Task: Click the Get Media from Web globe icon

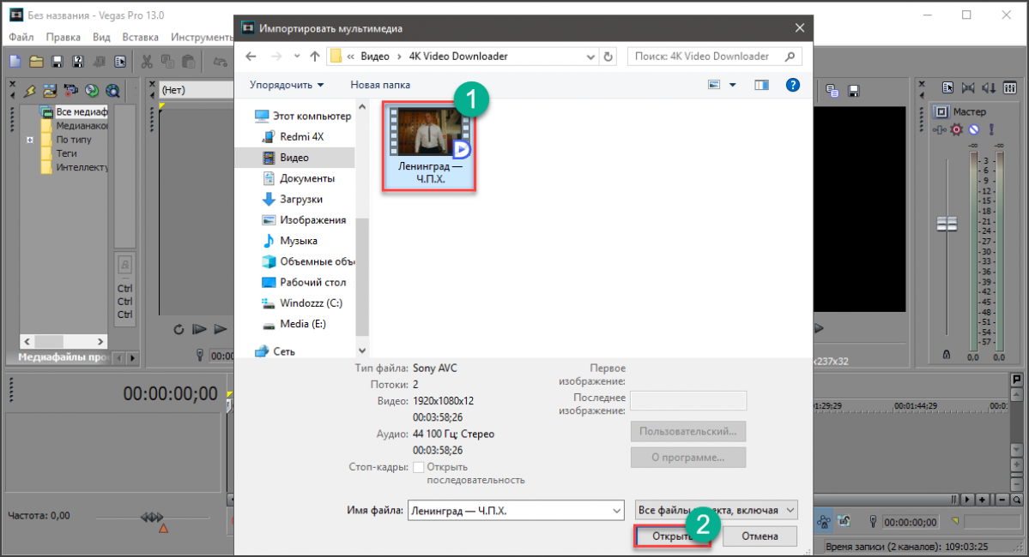Action: (113, 91)
